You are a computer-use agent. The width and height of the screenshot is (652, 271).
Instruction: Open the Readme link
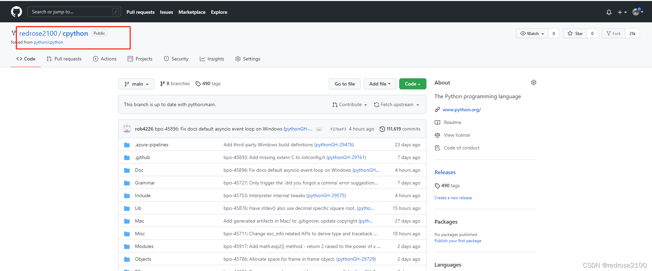[x=453, y=122]
